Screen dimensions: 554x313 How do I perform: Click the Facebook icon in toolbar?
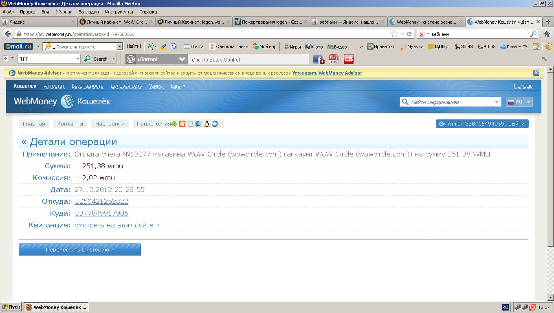[318, 59]
